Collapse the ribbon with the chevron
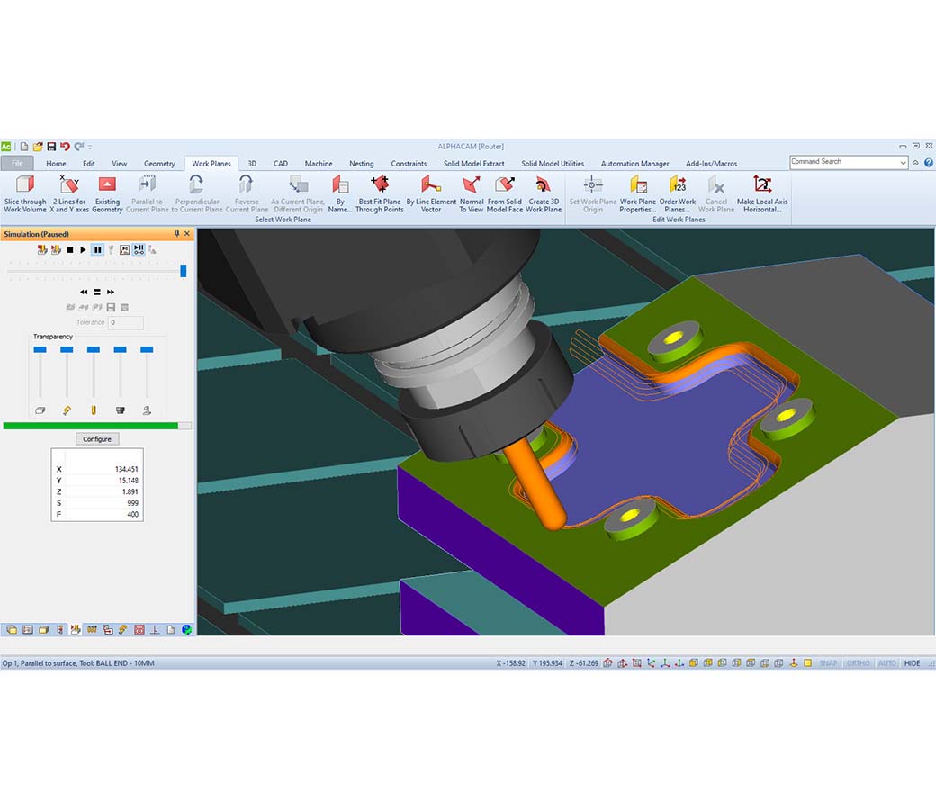Image resolution: width=936 pixels, height=810 pixels. coord(916,163)
